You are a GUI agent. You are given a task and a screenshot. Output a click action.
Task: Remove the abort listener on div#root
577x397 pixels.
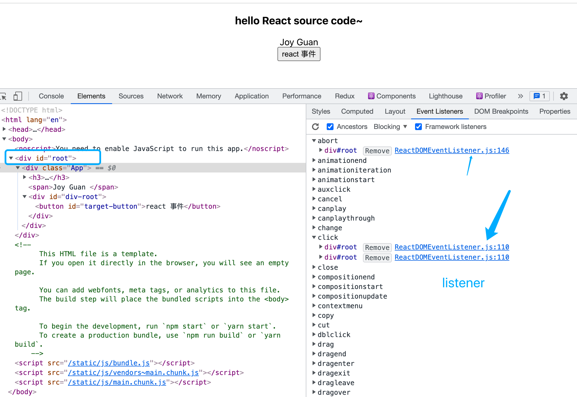point(377,151)
